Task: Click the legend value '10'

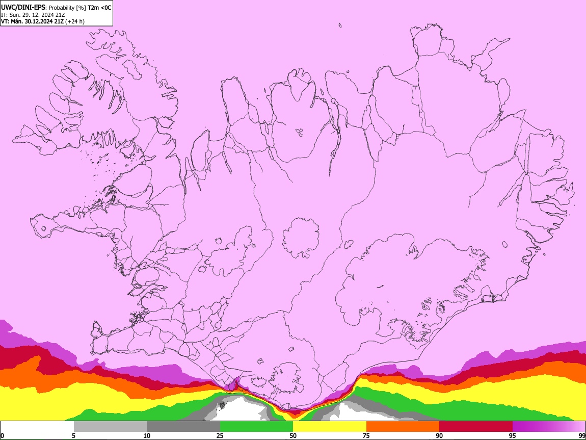Action: (x=147, y=436)
